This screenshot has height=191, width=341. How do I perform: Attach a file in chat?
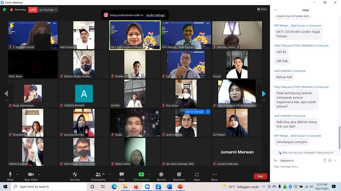tap(325, 160)
